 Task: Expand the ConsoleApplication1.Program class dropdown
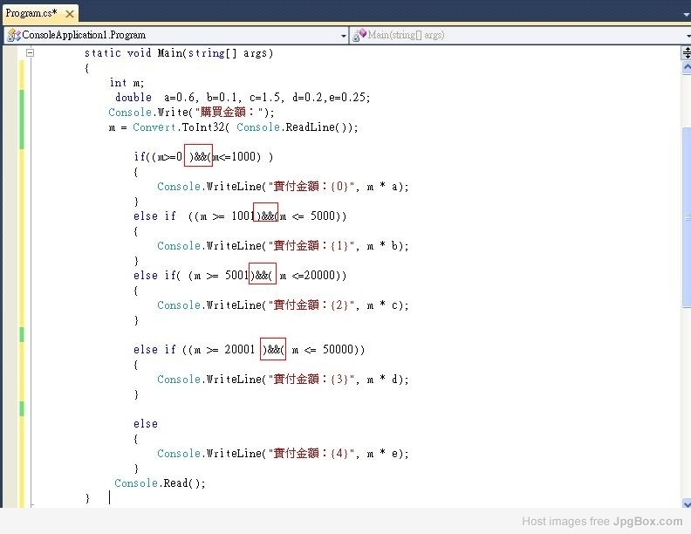[343, 36]
